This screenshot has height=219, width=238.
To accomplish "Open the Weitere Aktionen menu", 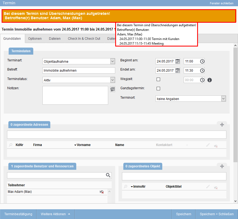I will [x=55, y=214].
